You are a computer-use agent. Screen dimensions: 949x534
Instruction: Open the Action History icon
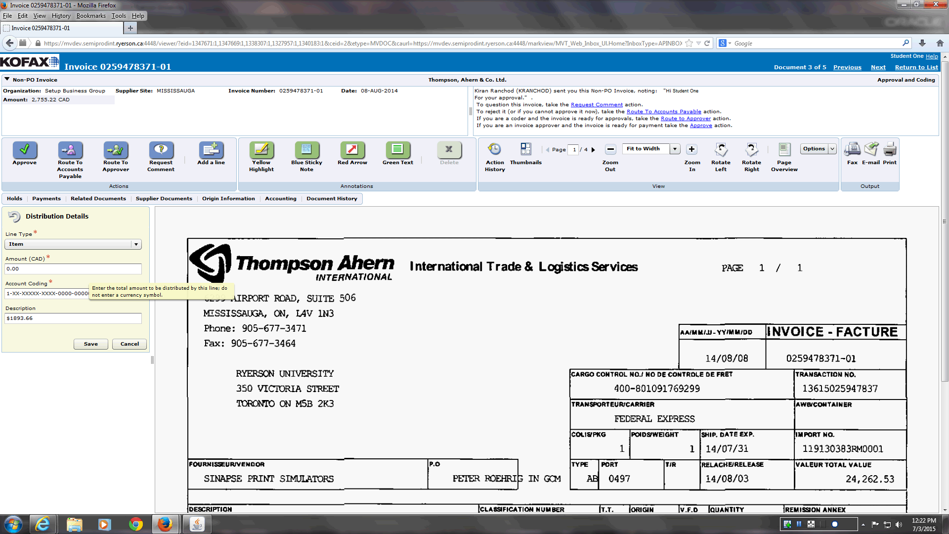(x=494, y=149)
